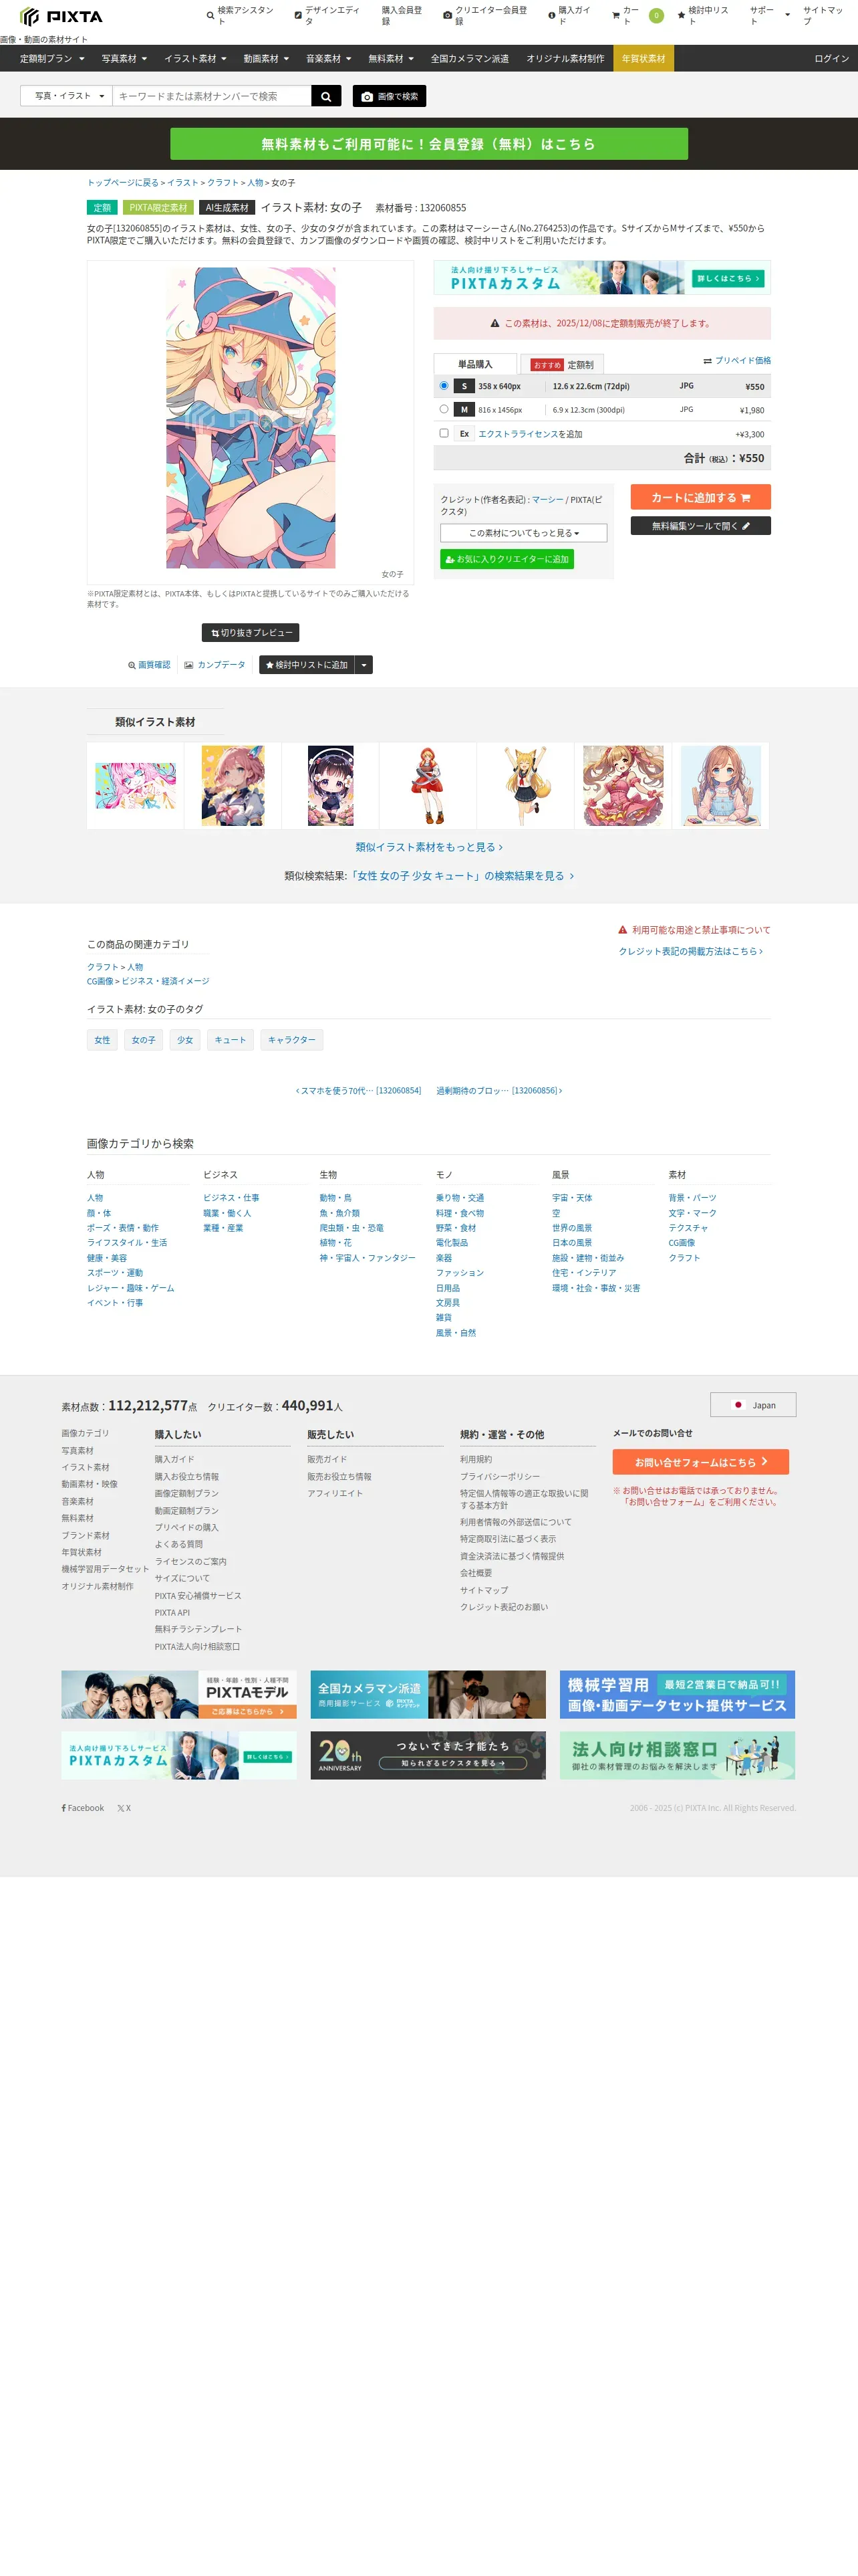Expand the イラスト素材 menu
The image size is (858, 2576).
point(194,59)
